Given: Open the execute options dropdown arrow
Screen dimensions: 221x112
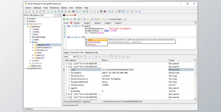Looking at the screenshot, I should 81,19.
